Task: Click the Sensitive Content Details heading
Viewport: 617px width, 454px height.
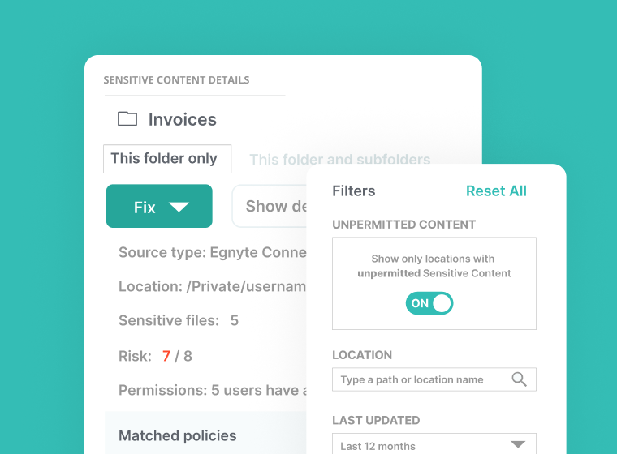Action: coord(176,80)
